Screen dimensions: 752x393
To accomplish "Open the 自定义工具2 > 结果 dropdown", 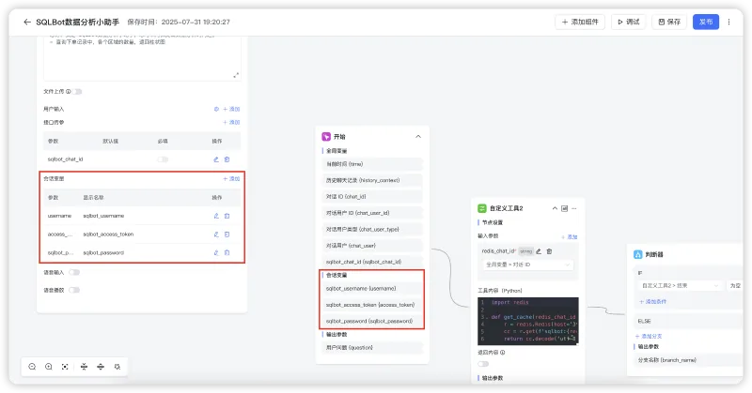I will click(x=680, y=286).
